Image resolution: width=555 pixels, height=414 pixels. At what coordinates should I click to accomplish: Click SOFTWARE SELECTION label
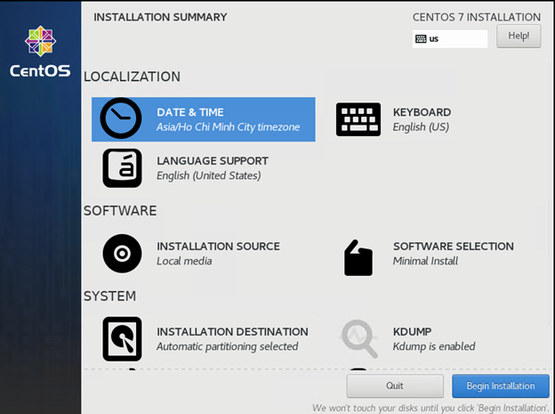tap(454, 247)
